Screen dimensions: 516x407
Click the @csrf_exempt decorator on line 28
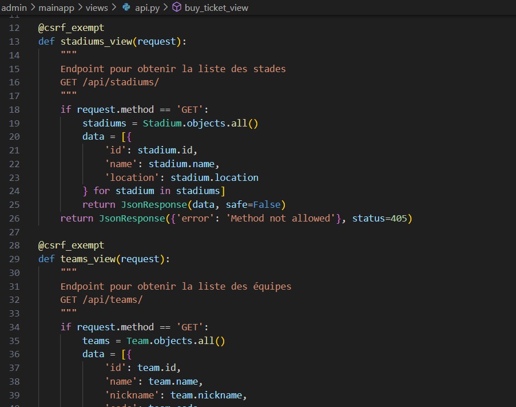[71, 246]
